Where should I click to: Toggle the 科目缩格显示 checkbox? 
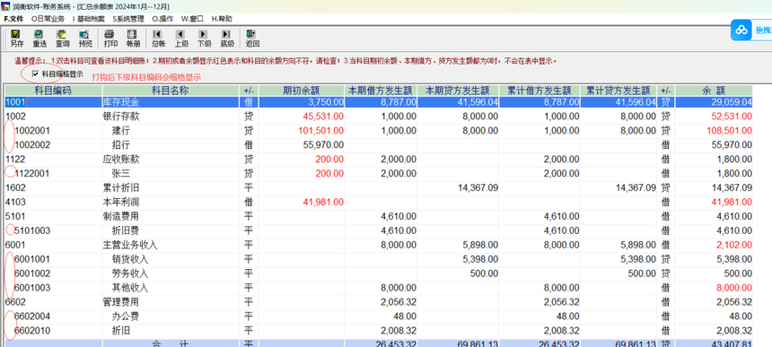[35, 74]
